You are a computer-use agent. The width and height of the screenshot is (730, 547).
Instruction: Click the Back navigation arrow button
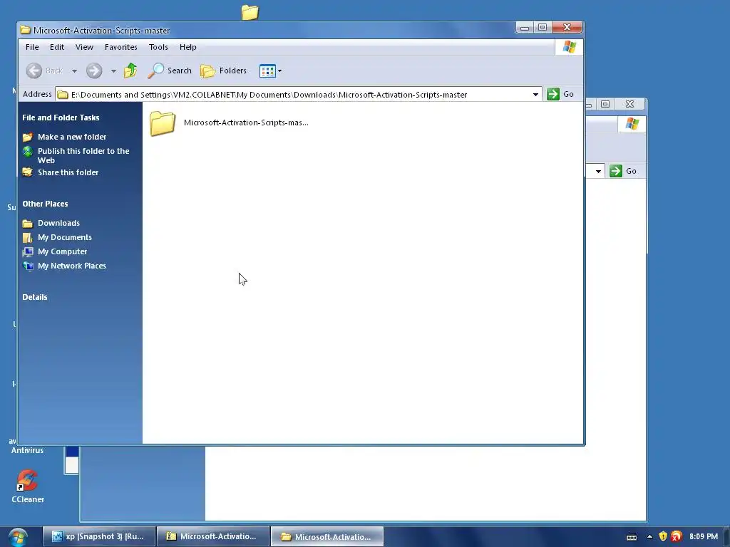pyautogui.click(x=34, y=71)
